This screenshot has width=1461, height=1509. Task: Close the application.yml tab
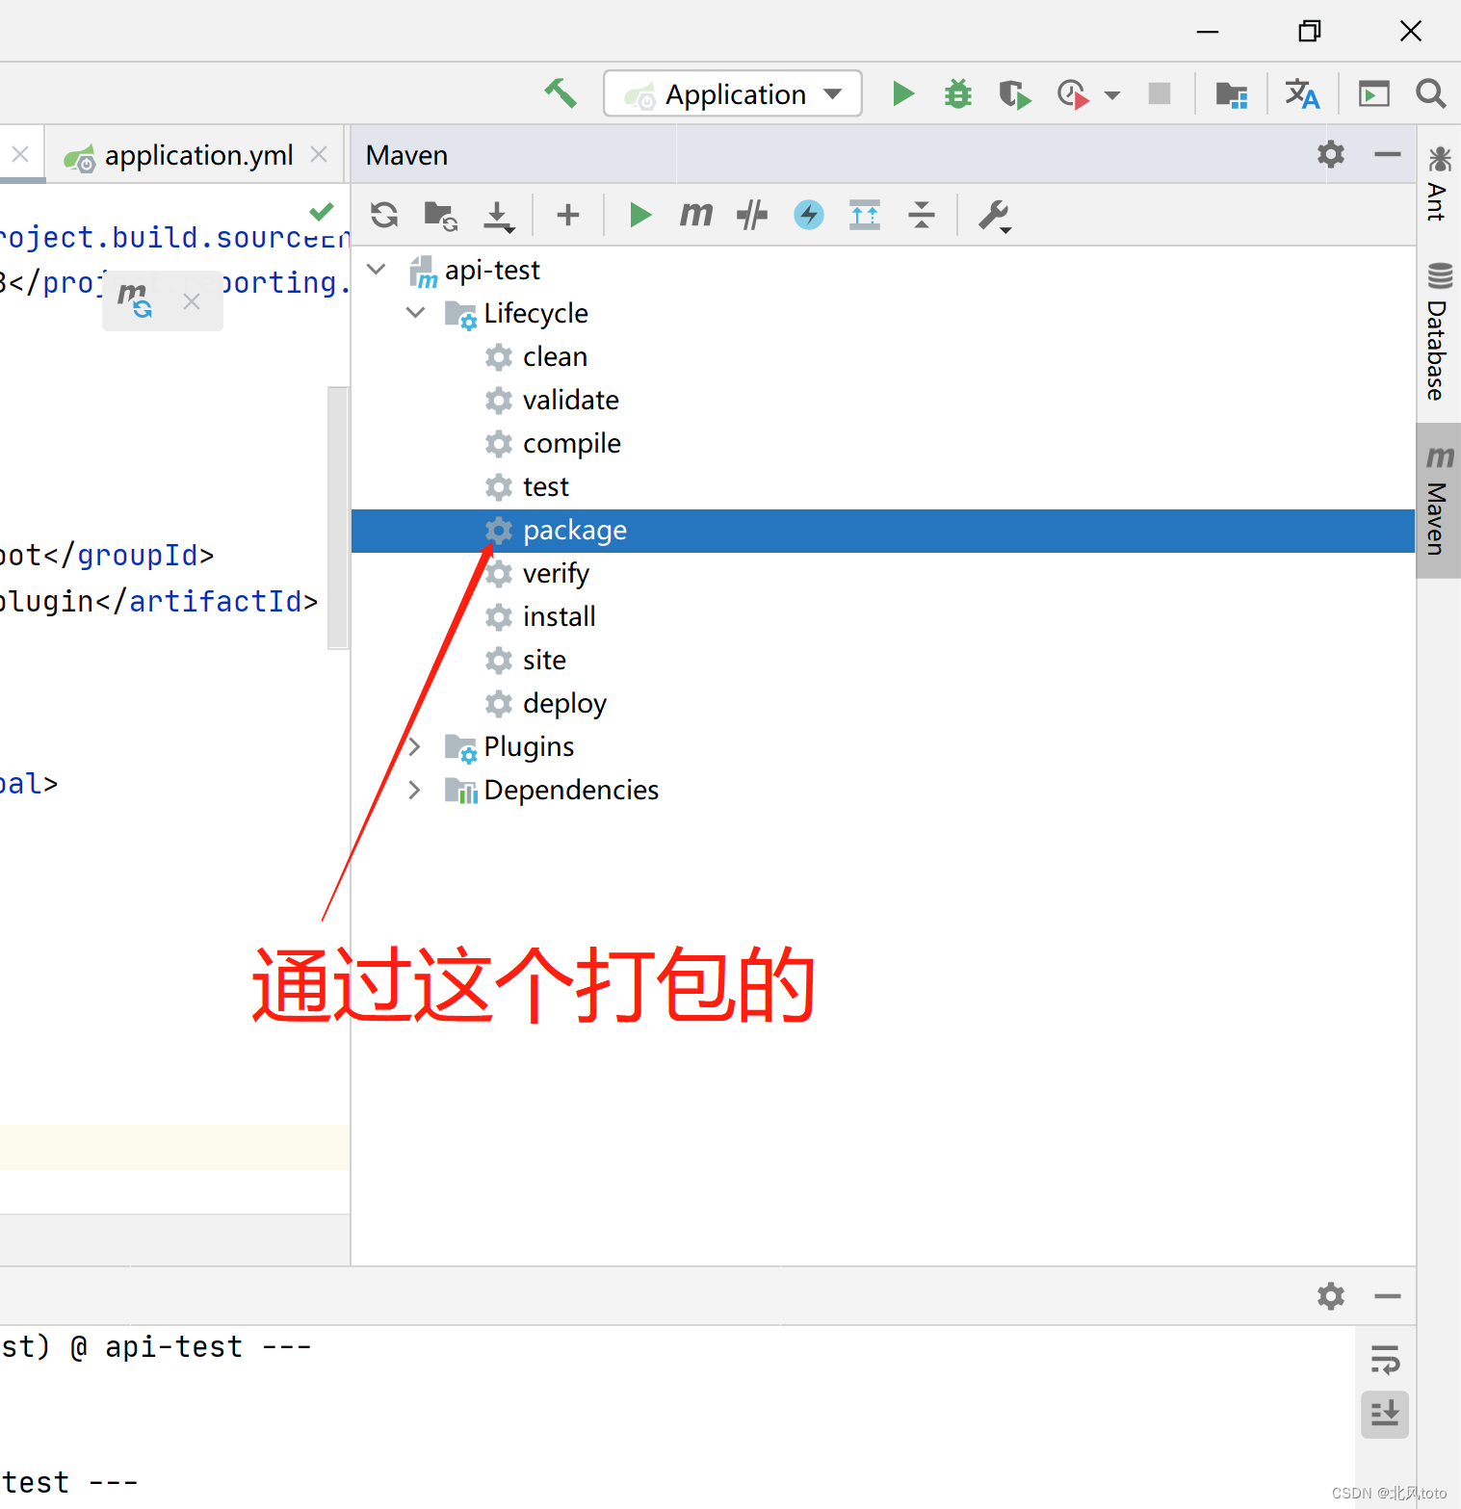(319, 154)
